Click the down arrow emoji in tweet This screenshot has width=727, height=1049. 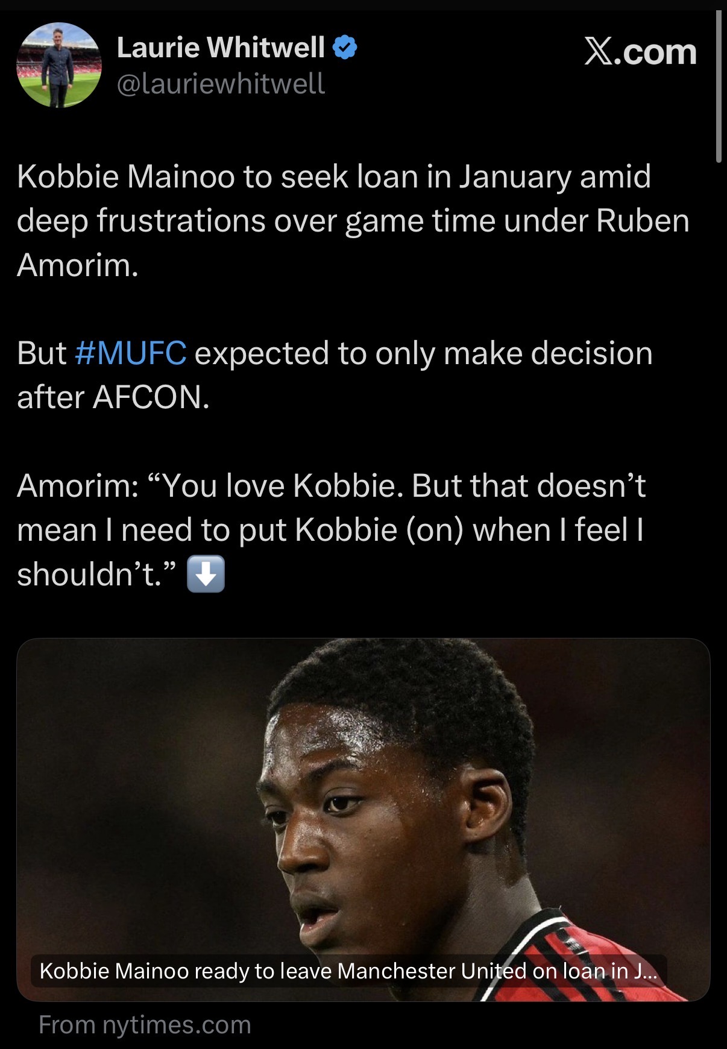206,573
